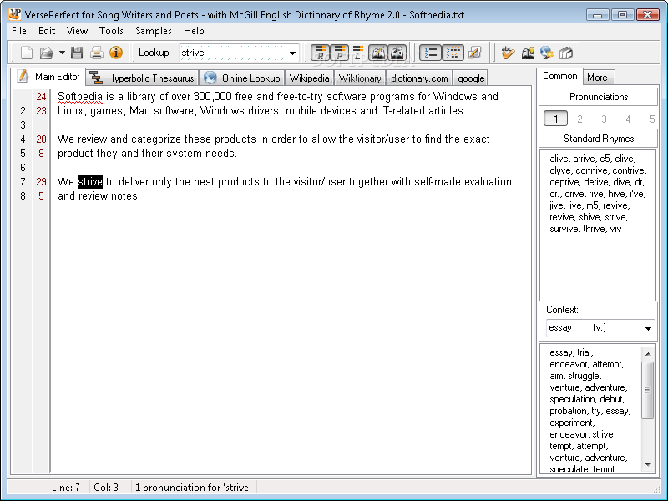Open the View menu
The width and height of the screenshot is (668, 501).
(x=77, y=31)
